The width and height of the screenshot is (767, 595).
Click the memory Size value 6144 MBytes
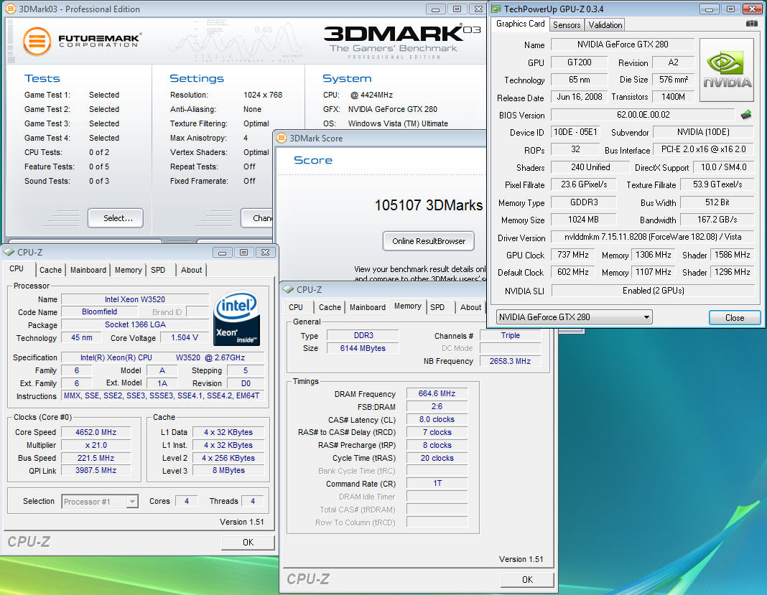pos(363,348)
